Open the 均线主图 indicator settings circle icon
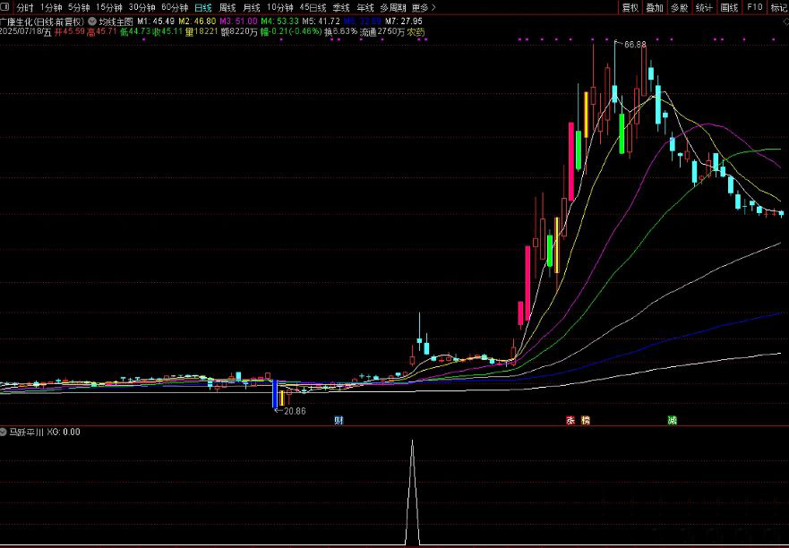Screen dimensions: 789x548 pos(92,20)
